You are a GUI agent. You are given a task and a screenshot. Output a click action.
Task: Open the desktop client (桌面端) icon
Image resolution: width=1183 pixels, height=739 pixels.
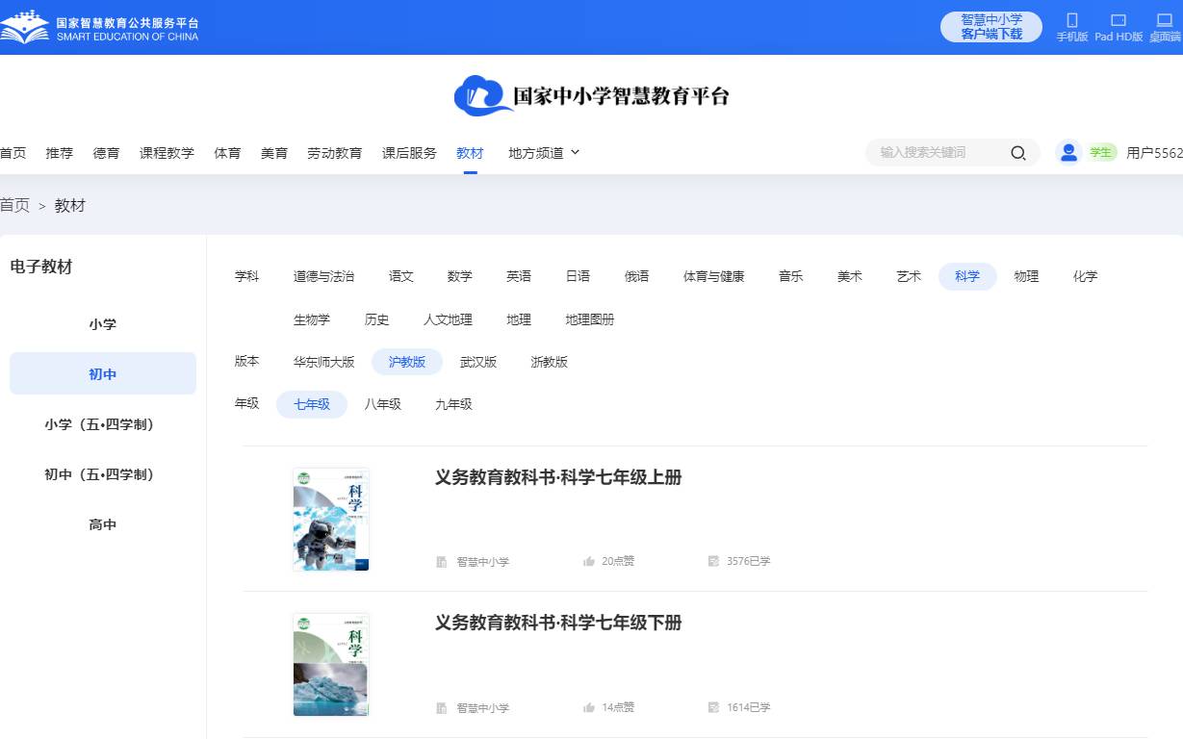pos(1165,19)
